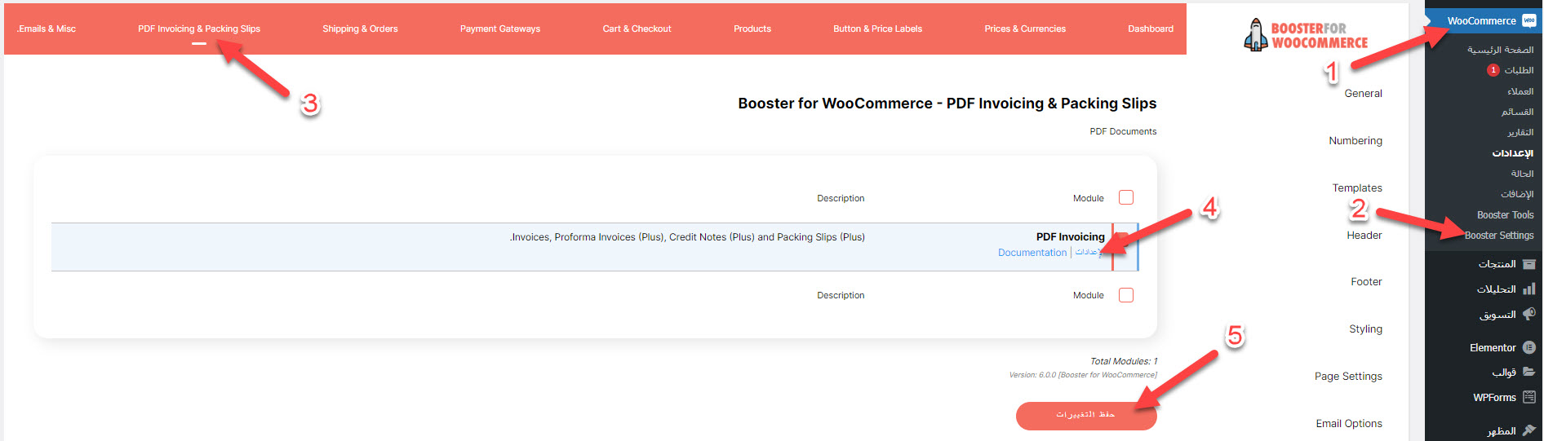Click the التحليلات analytics bar chart icon
Viewport: 1544px width, 441px height.
[1528, 289]
